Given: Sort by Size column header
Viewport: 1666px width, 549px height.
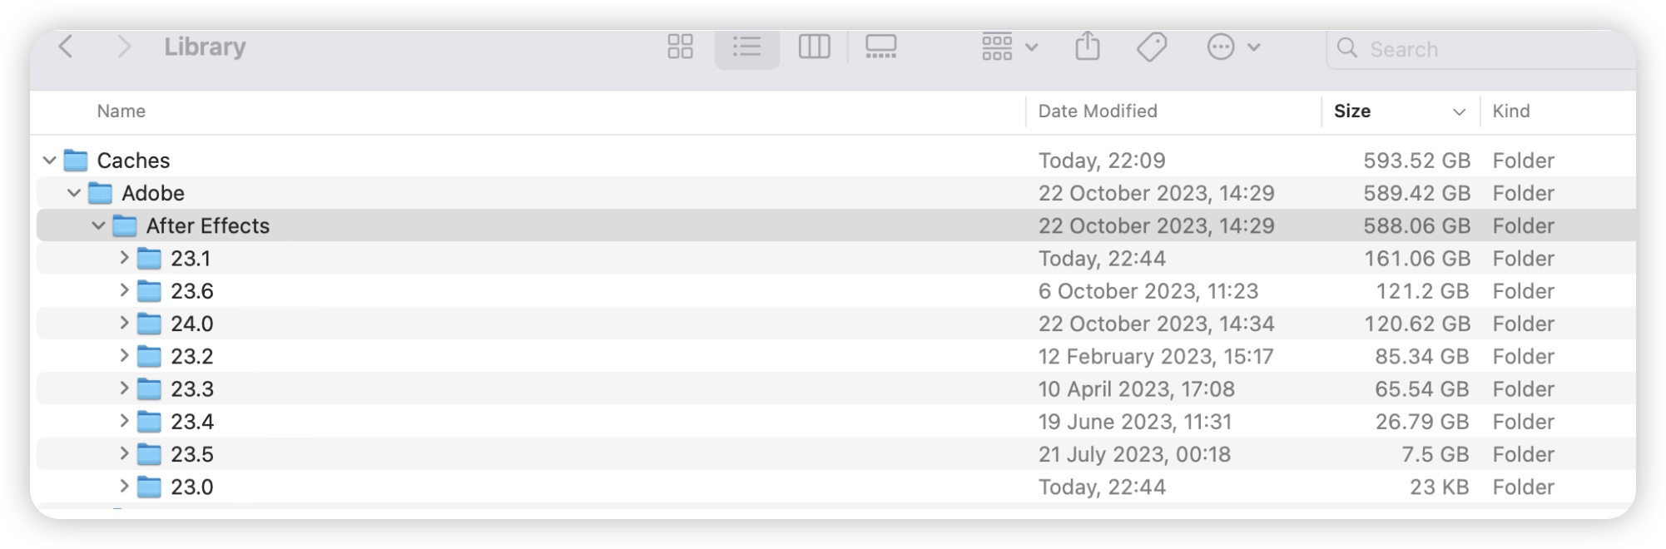Looking at the screenshot, I should [1351, 111].
